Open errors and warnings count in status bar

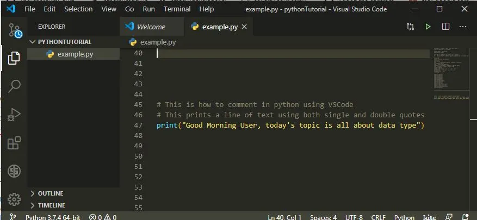click(103, 217)
